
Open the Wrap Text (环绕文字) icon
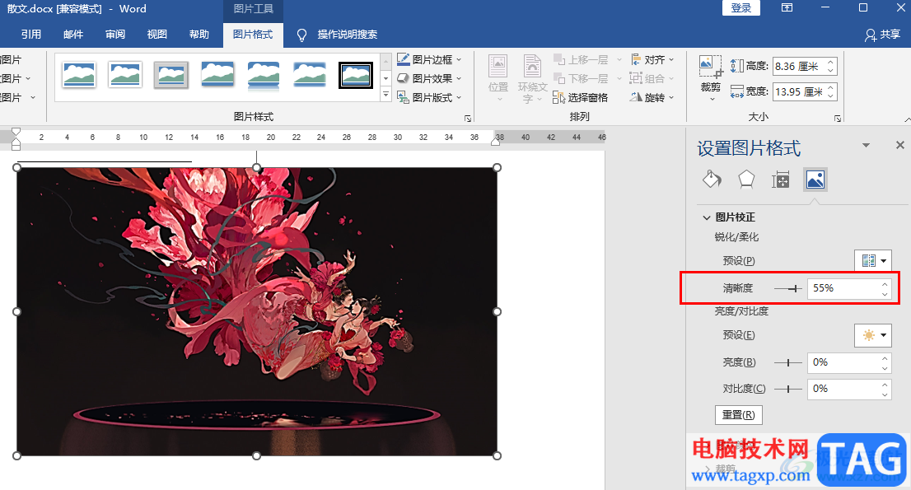531,68
